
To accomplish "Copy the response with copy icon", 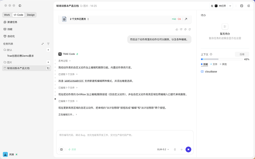I will tap(185, 29).
